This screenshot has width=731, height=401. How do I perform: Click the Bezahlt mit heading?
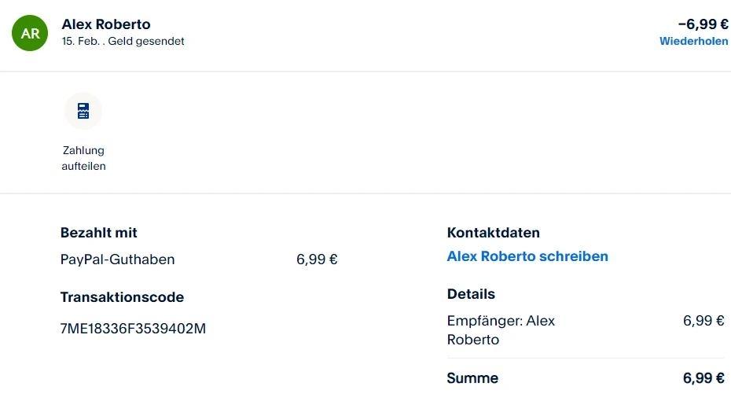99,233
